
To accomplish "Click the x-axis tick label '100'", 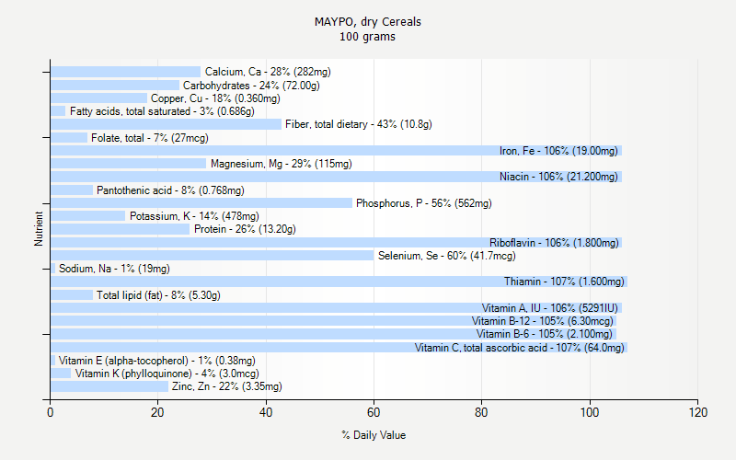I will click(x=590, y=412).
